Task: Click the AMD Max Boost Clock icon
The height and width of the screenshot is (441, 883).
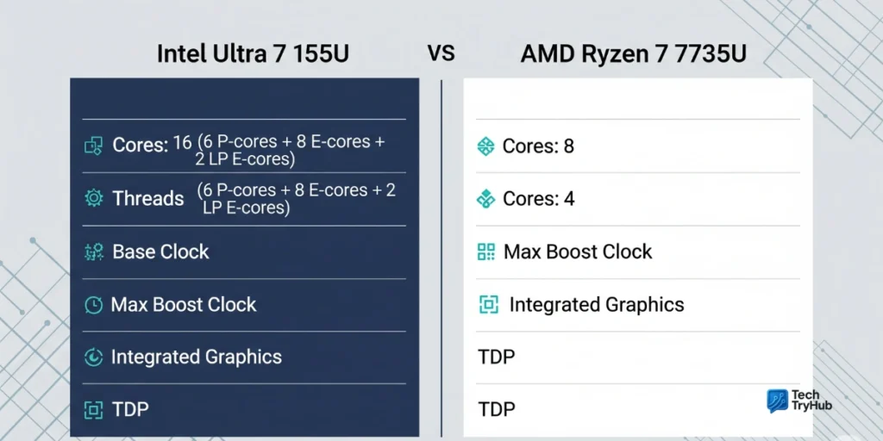Action: click(x=486, y=252)
